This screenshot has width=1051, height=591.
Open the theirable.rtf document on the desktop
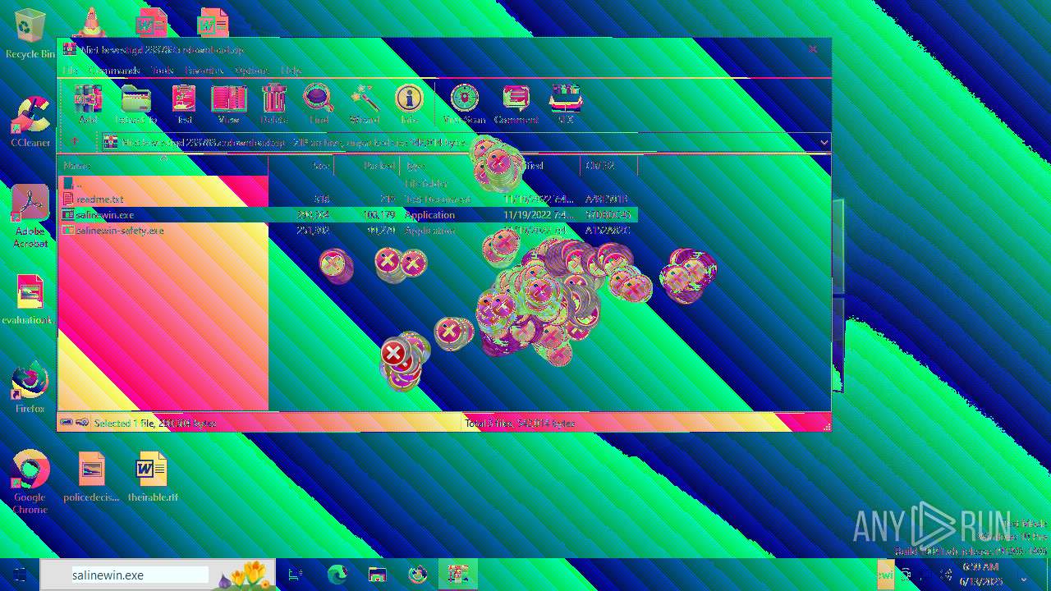(x=153, y=477)
